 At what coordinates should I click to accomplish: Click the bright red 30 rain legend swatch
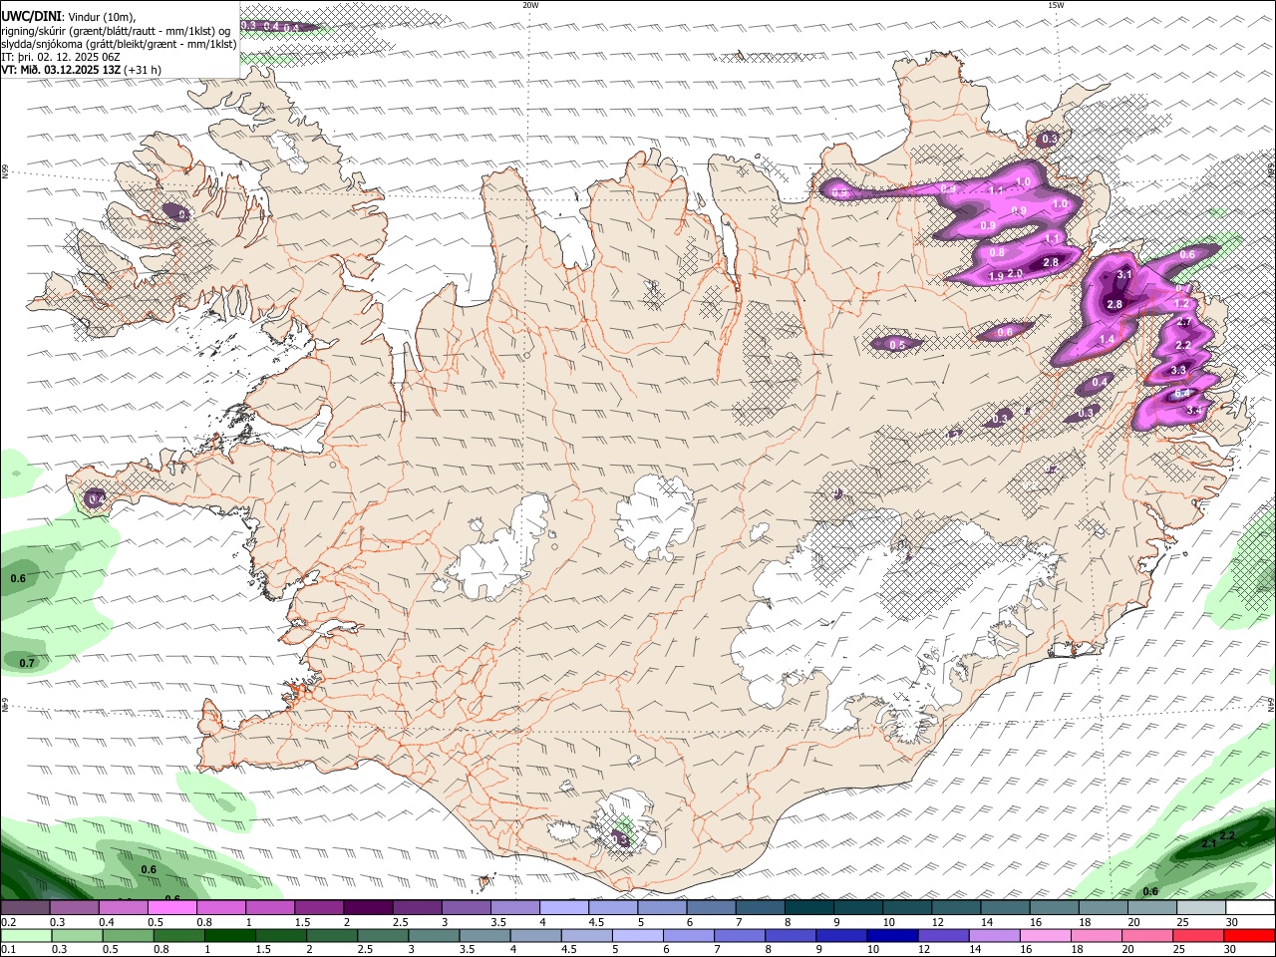point(1248,935)
